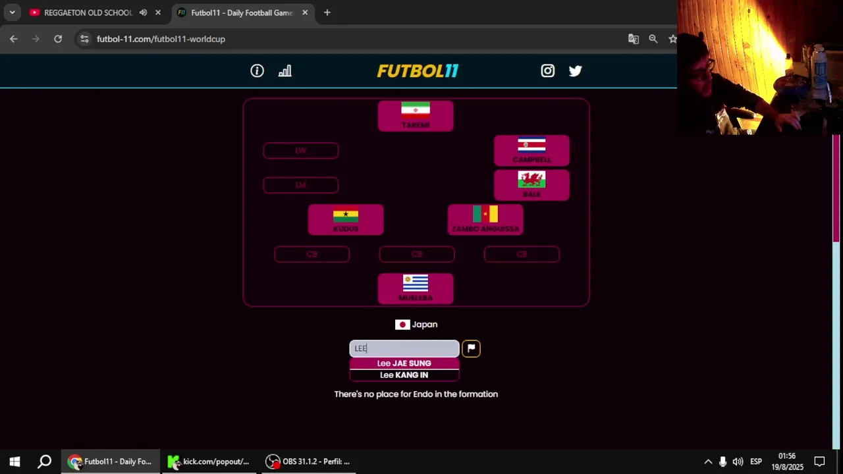843x474 pixels.
Task: Click the Muslera goalkeeper card
Action: click(416, 289)
